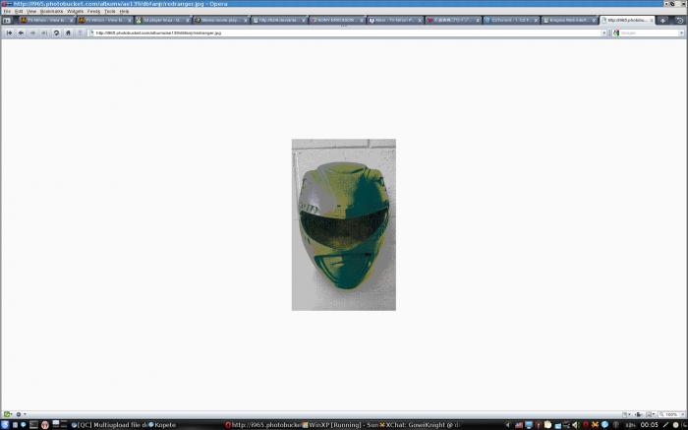This screenshot has width=688, height=430.
Task: Reload the page
Action: pyautogui.click(x=56, y=32)
